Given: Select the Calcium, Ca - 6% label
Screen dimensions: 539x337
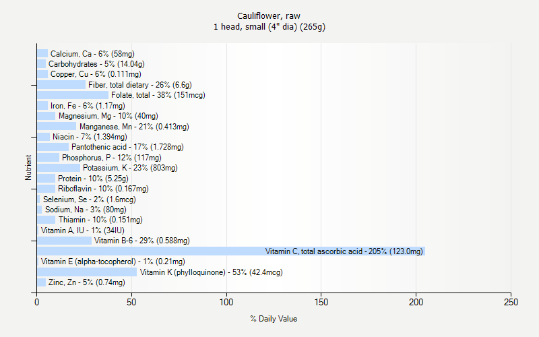Looking at the screenshot, I should pyautogui.click(x=92, y=54).
